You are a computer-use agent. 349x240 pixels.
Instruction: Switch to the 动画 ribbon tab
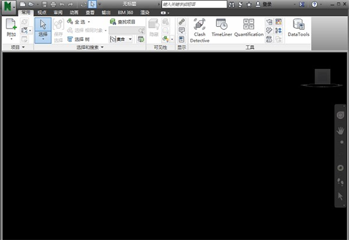pyautogui.click(x=74, y=12)
